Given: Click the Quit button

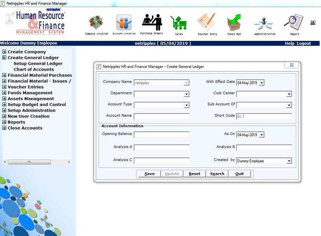Looking at the screenshot, I should 240,174.
